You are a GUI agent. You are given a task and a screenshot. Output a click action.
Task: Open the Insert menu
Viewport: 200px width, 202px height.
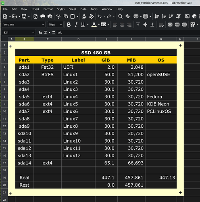pos(35,9)
